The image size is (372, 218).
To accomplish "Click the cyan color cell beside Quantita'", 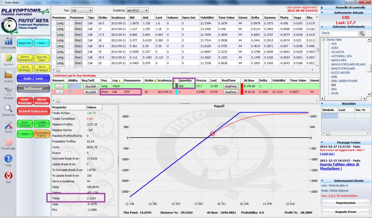I will click(x=176, y=92).
